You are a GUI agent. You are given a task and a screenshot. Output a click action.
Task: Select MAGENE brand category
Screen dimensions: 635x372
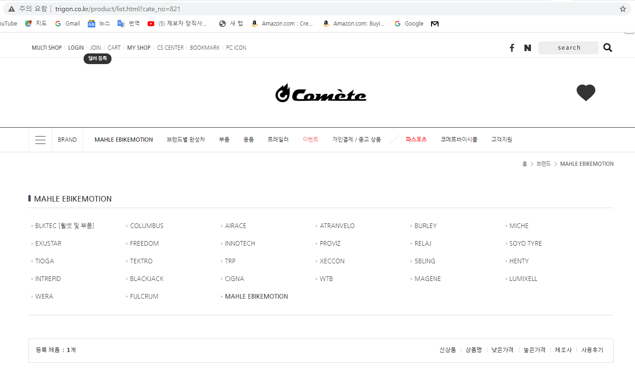pos(427,279)
